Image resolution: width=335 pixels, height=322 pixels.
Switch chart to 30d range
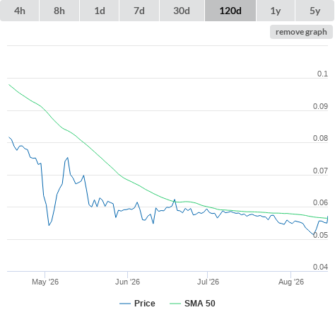tap(182, 11)
